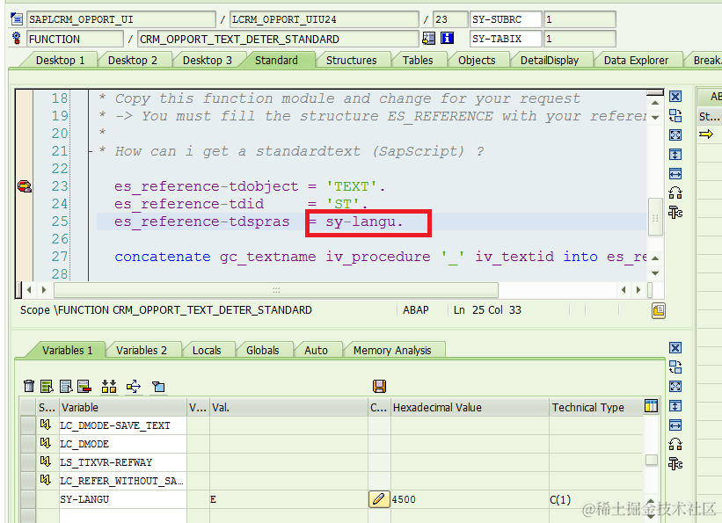Close the variables tool with its X icon
This screenshot has height=523, width=722.
675,347
